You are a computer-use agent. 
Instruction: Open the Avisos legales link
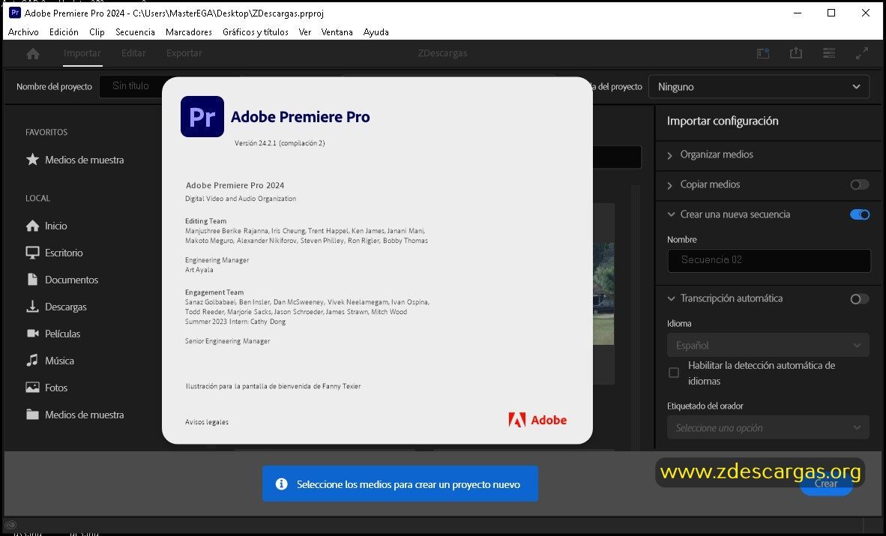click(x=207, y=422)
